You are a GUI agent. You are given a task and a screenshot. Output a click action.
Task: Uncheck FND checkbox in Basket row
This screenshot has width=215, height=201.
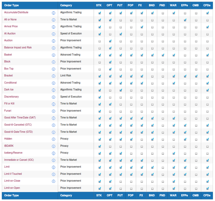click(x=163, y=55)
